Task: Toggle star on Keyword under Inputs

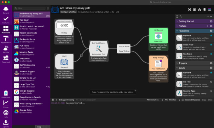Action: pos(211,73)
